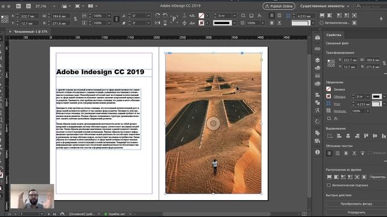Select jump object wrap in Обтекание текстом

354,153
